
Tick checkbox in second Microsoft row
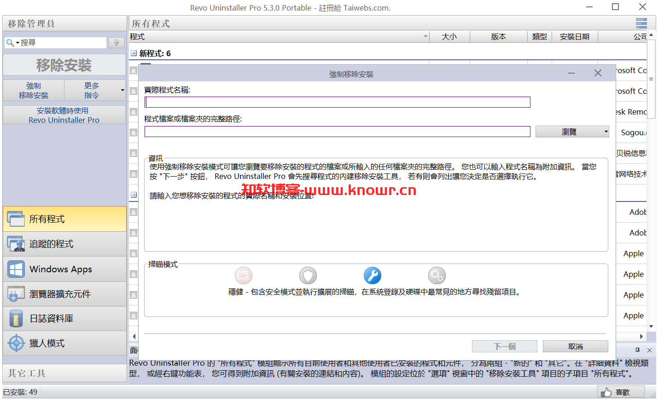coord(134,91)
